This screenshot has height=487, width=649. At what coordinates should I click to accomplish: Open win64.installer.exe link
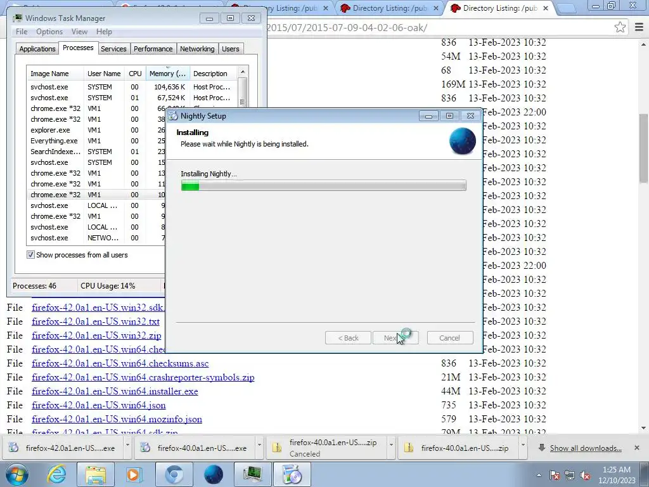(115, 391)
